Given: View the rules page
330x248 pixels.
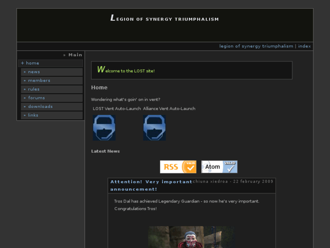Looking at the screenshot, I should point(52,89).
